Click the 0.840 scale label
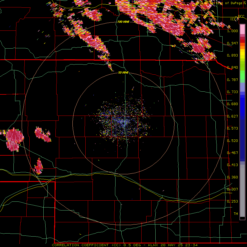This screenshot has height=247, width=247. pos(232,68)
